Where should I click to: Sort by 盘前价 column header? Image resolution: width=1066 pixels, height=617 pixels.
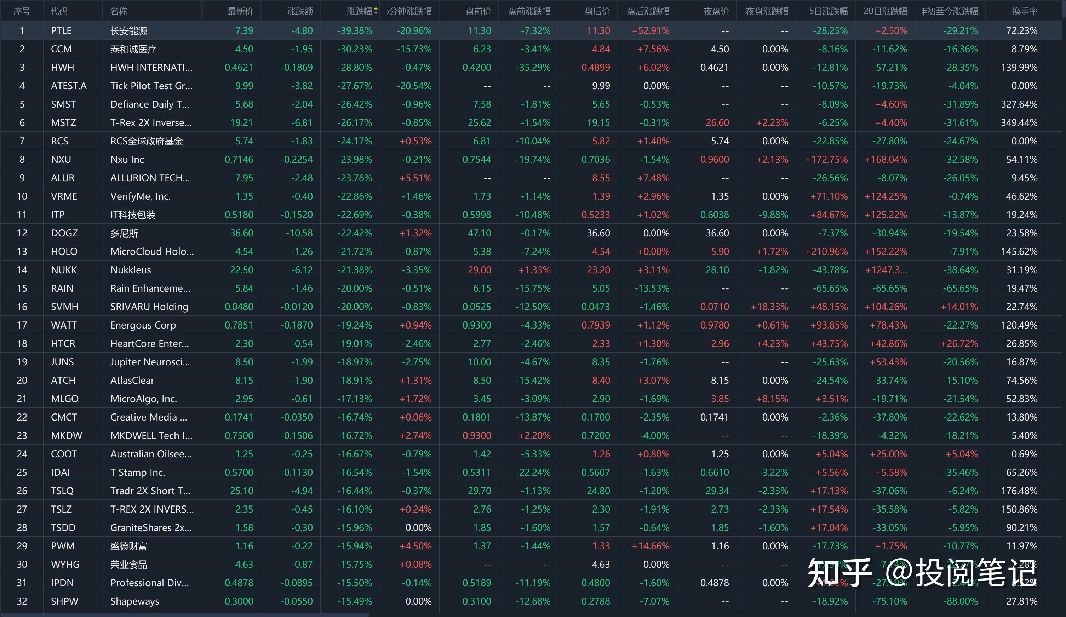[x=478, y=11]
